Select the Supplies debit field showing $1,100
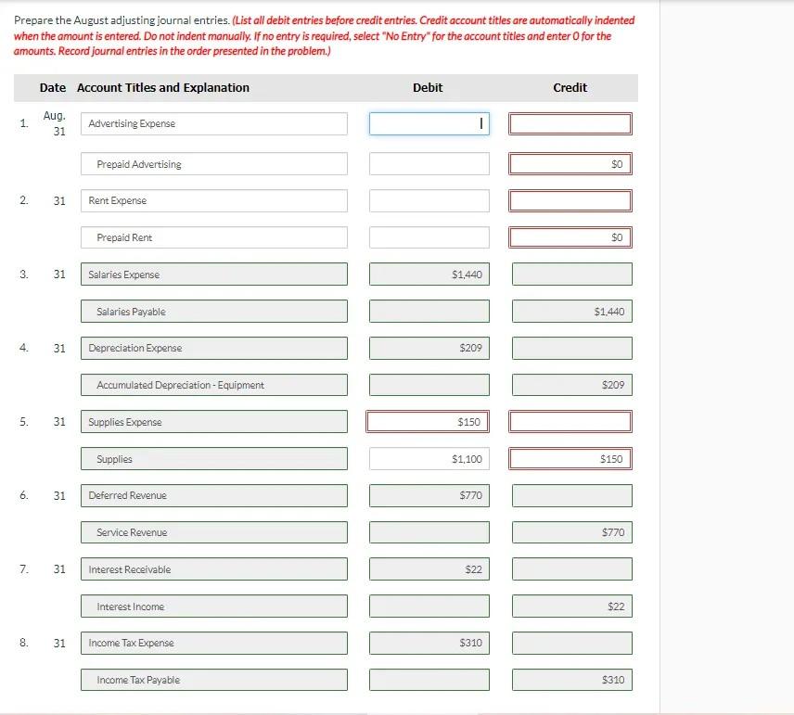 point(429,458)
